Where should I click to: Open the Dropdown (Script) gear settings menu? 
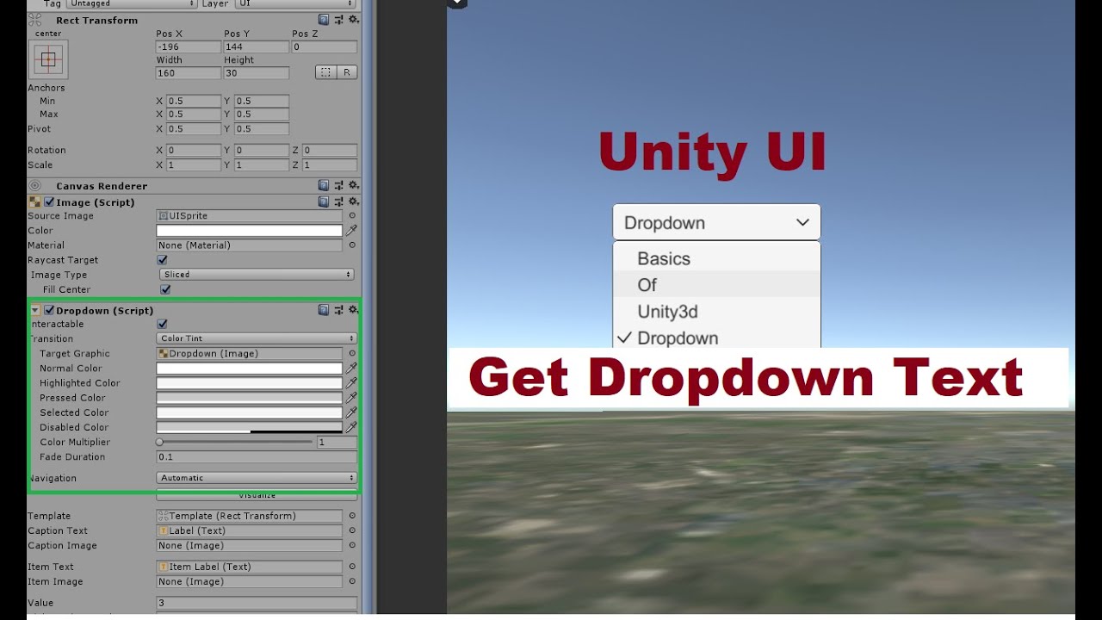(353, 310)
